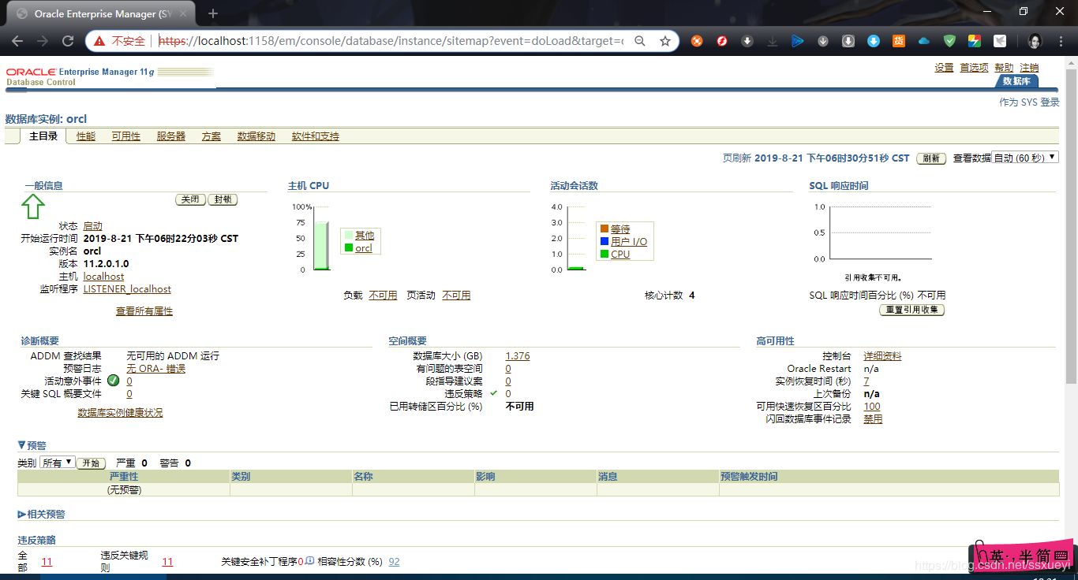This screenshot has width=1078, height=580.
Task: Click the compliance score 92 link
Action: [394, 562]
